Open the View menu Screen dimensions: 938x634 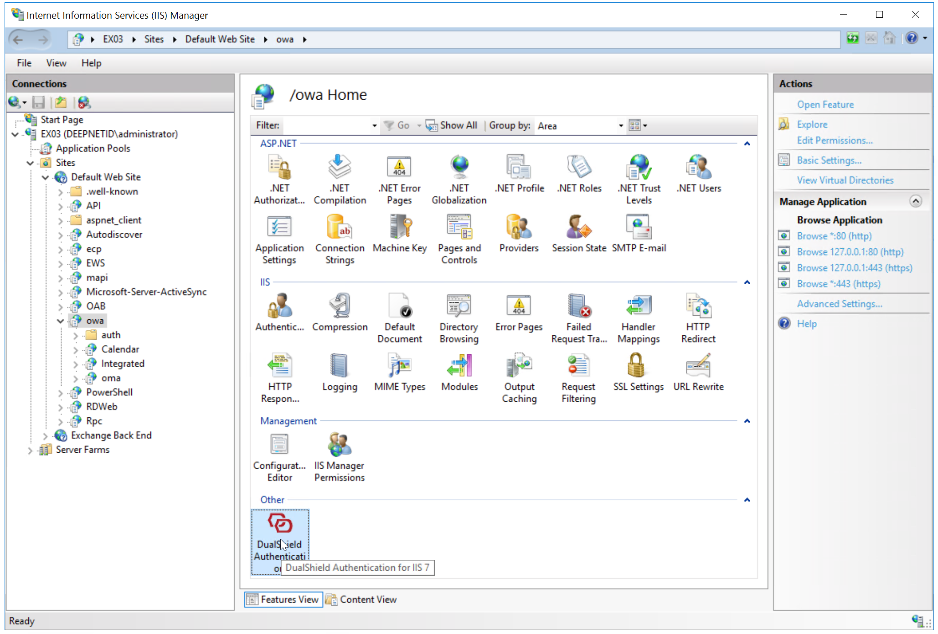(x=56, y=63)
